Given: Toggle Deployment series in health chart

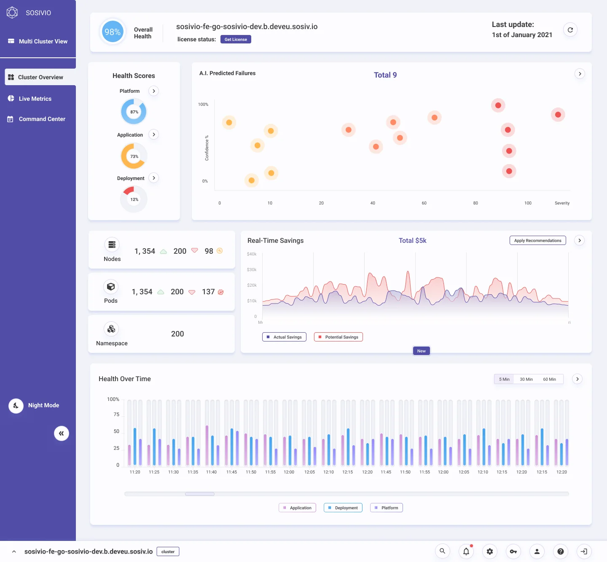Looking at the screenshot, I should tap(343, 508).
